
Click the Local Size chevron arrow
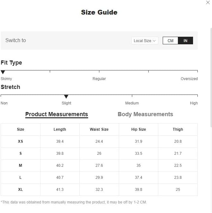click(154, 41)
